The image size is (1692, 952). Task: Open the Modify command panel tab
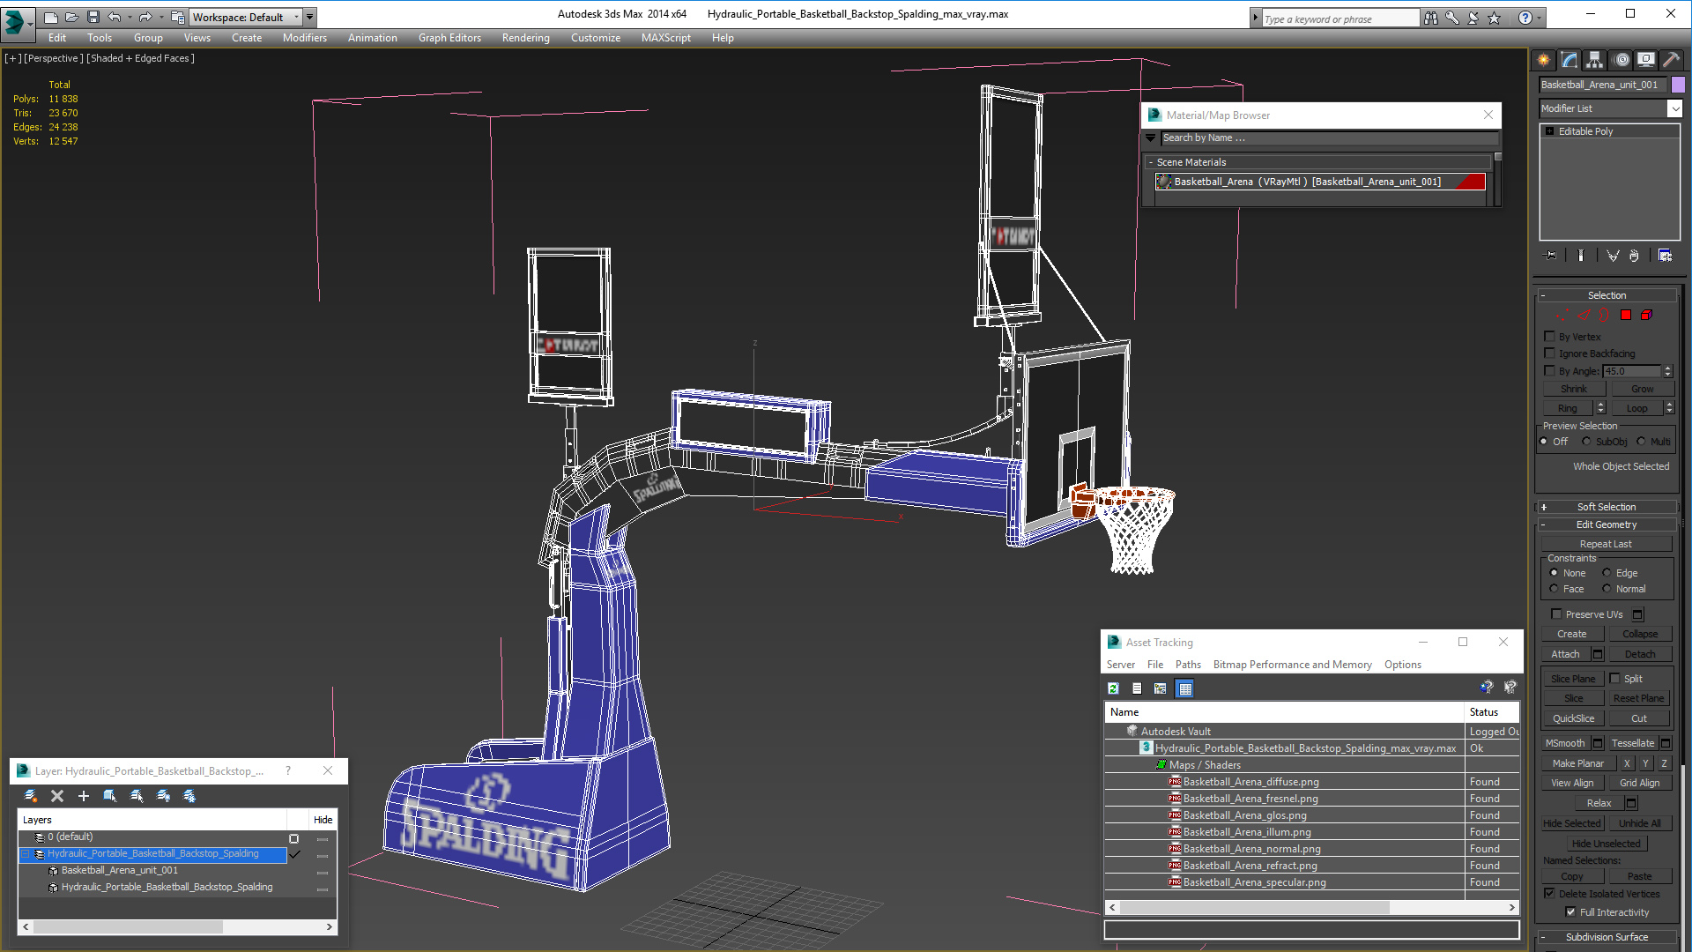coord(1570,60)
